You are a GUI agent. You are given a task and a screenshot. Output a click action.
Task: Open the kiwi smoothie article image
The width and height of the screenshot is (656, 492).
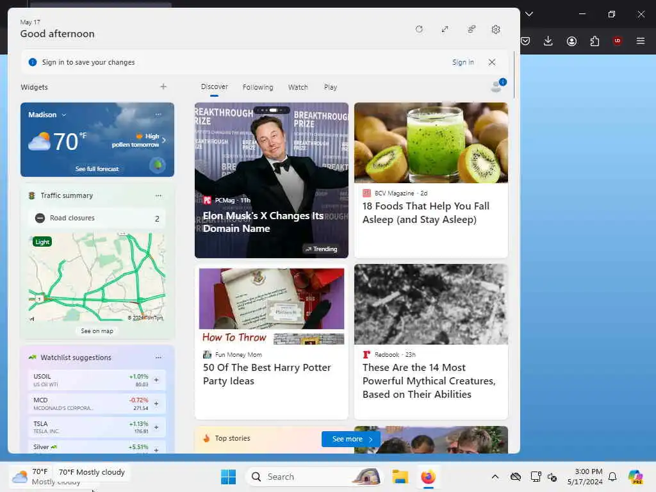(431, 143)
